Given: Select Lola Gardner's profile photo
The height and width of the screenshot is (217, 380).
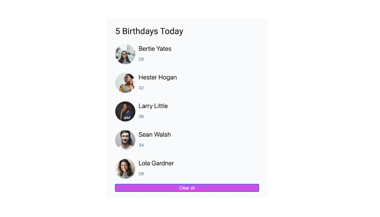Looking at the screenshot, I should click(125, 169).
